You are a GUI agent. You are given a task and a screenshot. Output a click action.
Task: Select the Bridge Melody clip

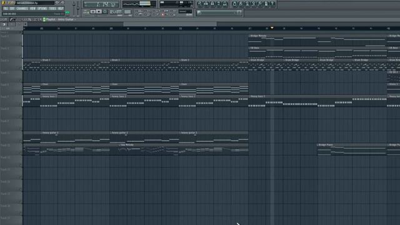(x=317, y=40)
